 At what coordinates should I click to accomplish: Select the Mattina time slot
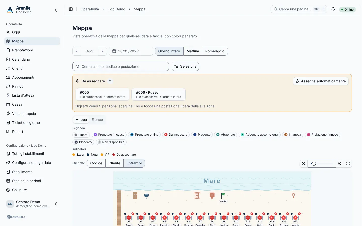(x=193, y=51)
